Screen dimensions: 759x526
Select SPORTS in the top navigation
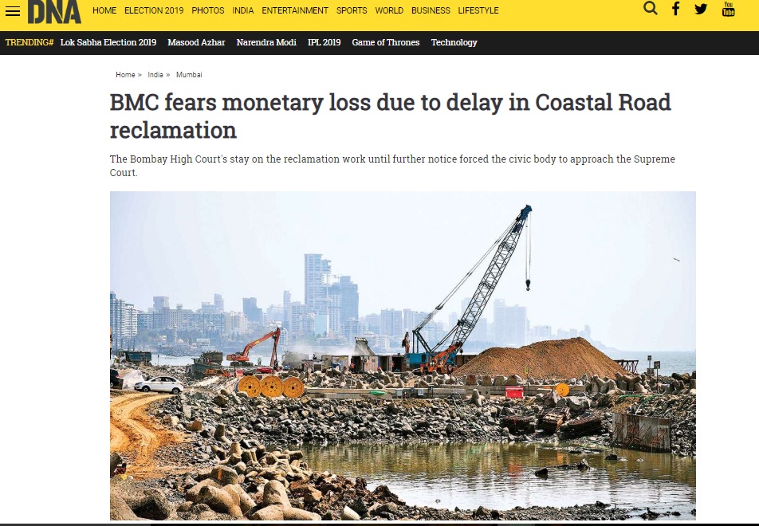pos(352,10)
